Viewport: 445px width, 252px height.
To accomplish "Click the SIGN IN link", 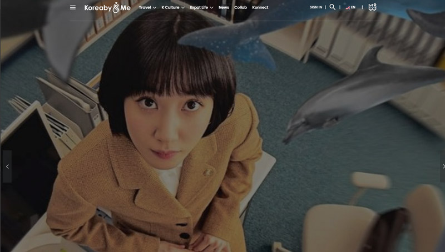I will coord(316,7).
